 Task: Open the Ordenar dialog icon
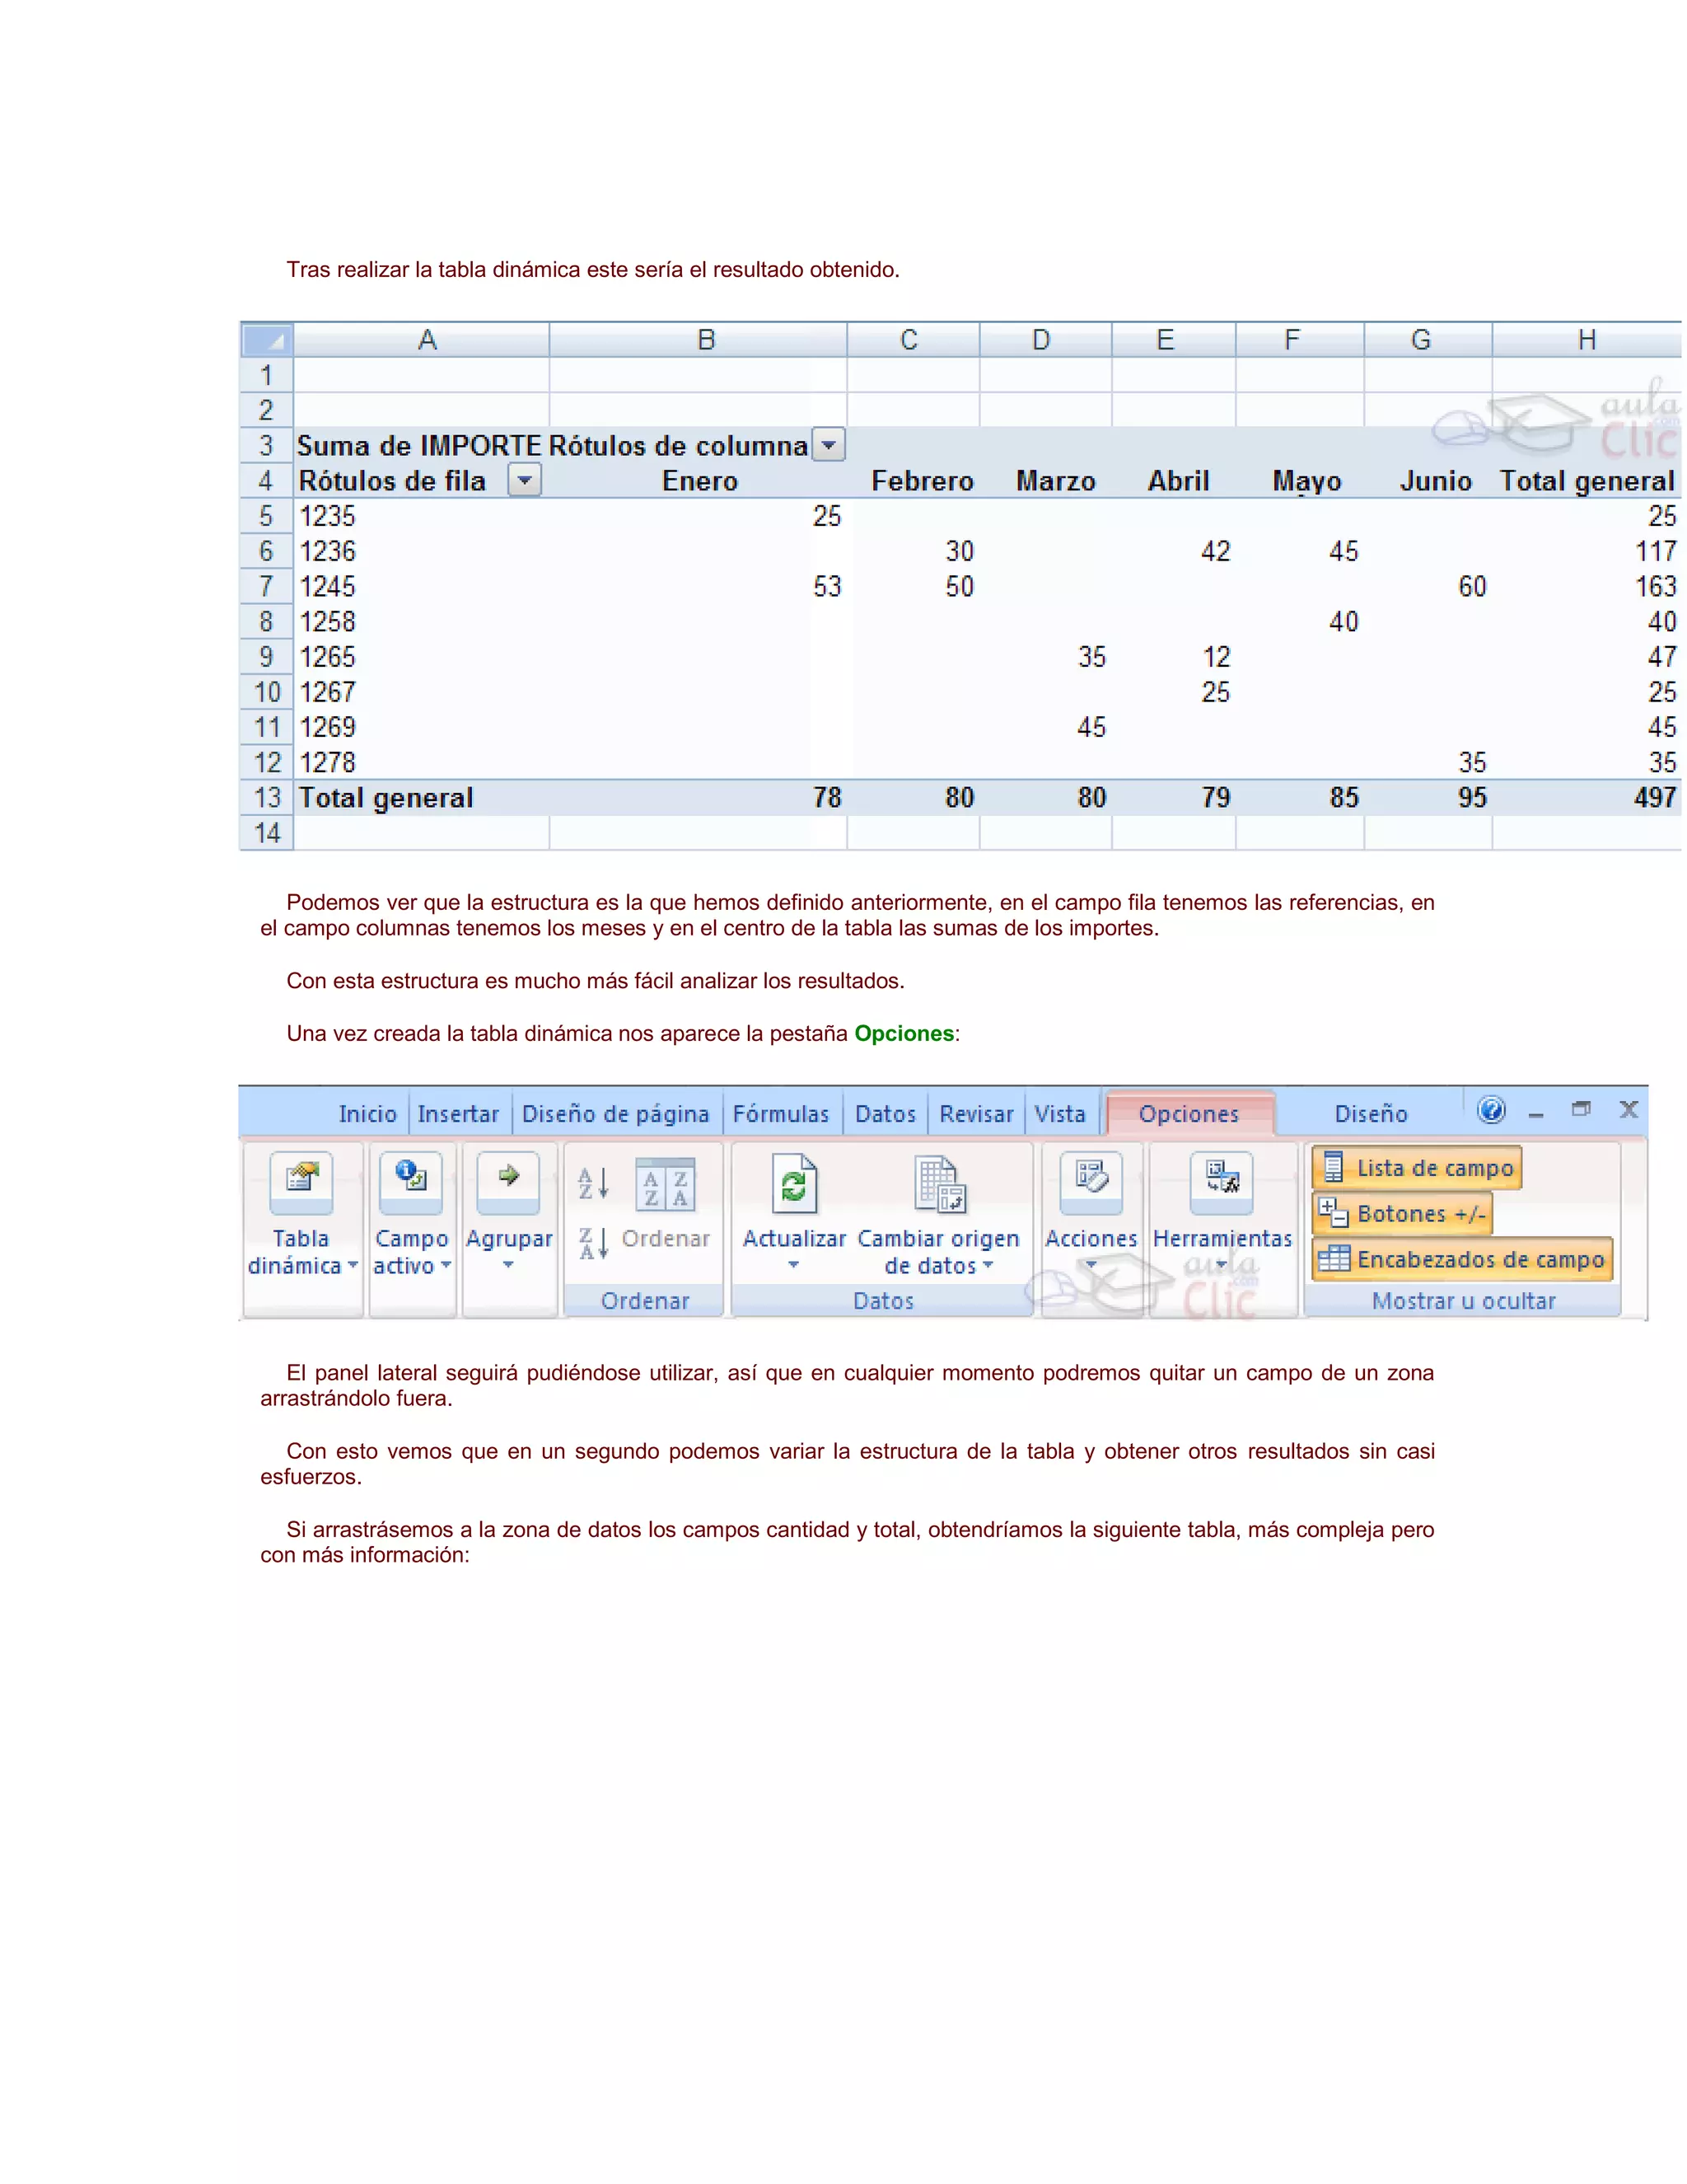(666, 1185)
